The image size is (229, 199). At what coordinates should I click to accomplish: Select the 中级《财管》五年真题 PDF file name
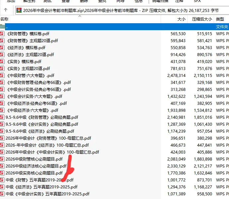pyautogui.click(x=39, y=180)
